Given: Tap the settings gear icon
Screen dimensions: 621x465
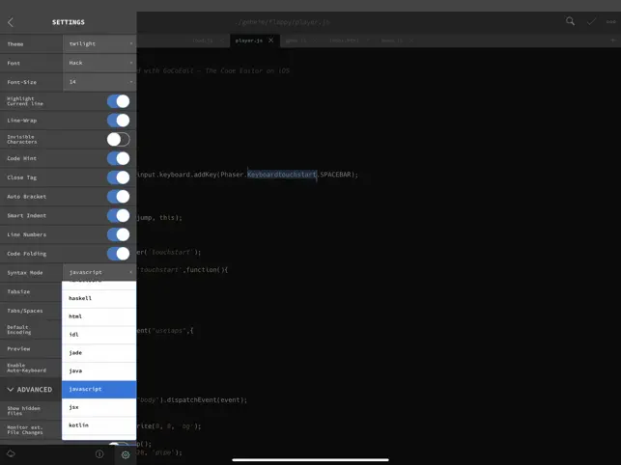Looking at the screenshot, I should click(125, 453).
